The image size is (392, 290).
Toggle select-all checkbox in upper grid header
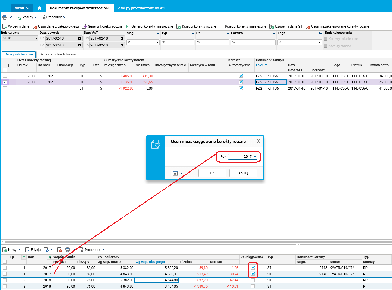(x=5, y=70)
